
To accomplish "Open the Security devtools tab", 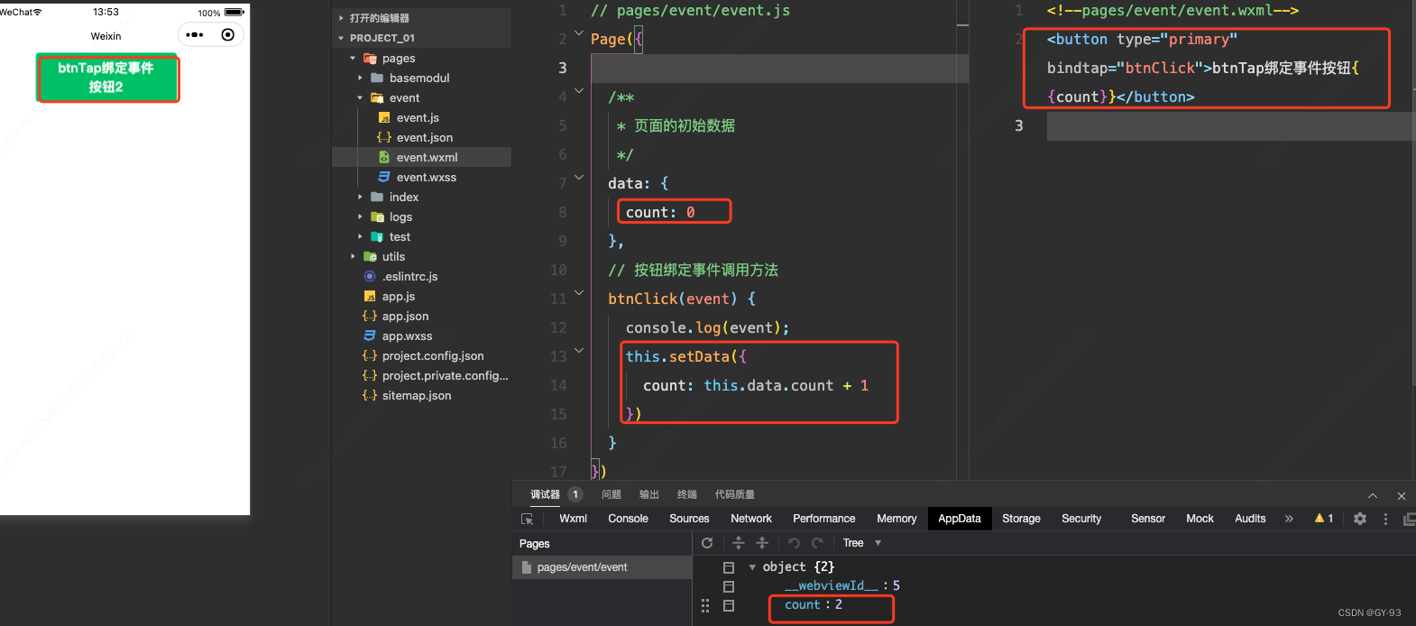I will tap(1081, 519).
